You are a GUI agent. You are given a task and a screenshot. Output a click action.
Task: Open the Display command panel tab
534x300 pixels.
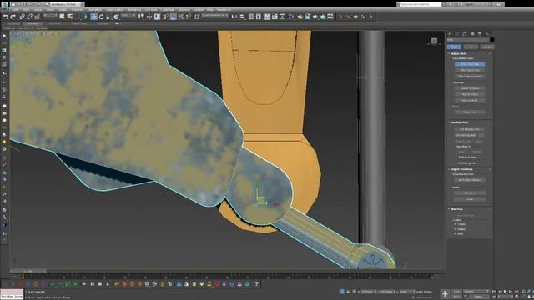(x=480, y=33)
